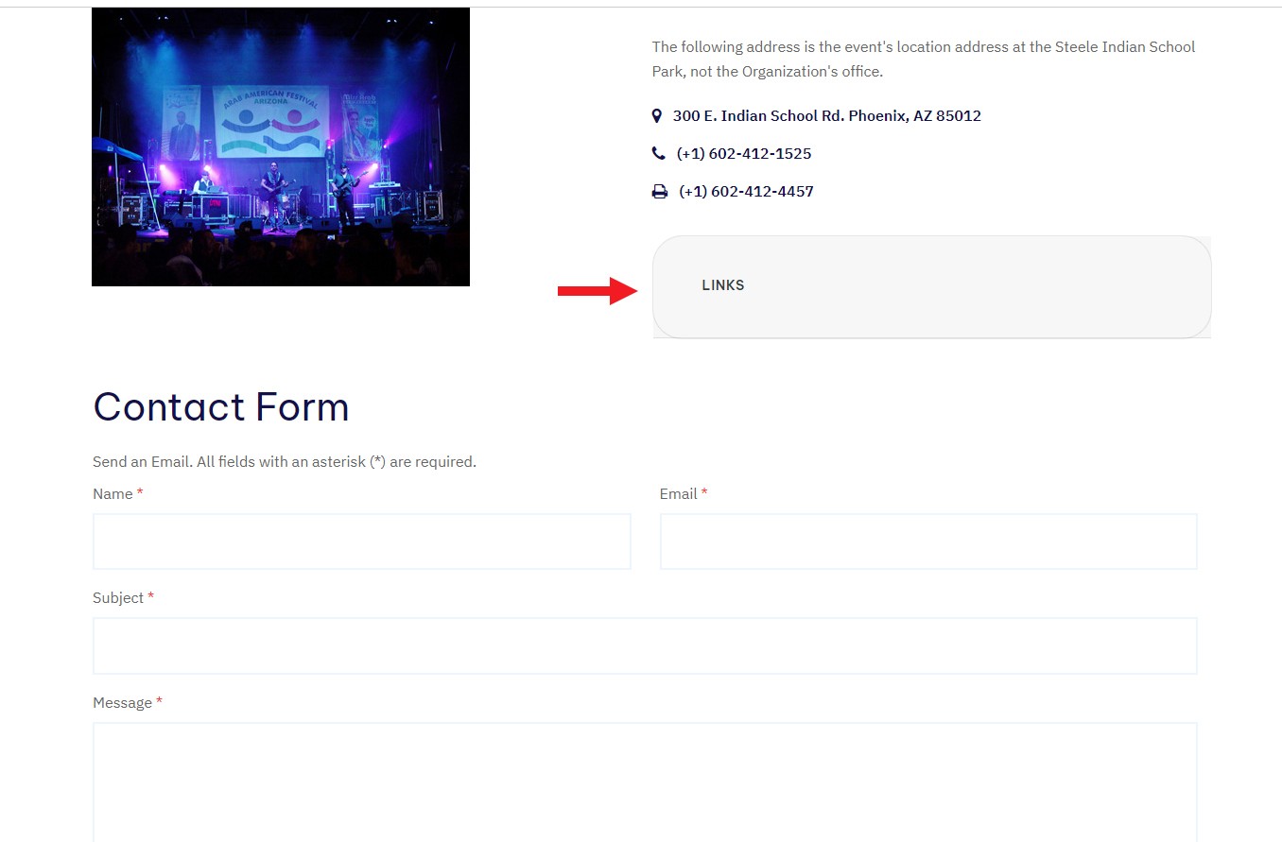Open the Arab American Festival stage photo

(x=281, y=146)
